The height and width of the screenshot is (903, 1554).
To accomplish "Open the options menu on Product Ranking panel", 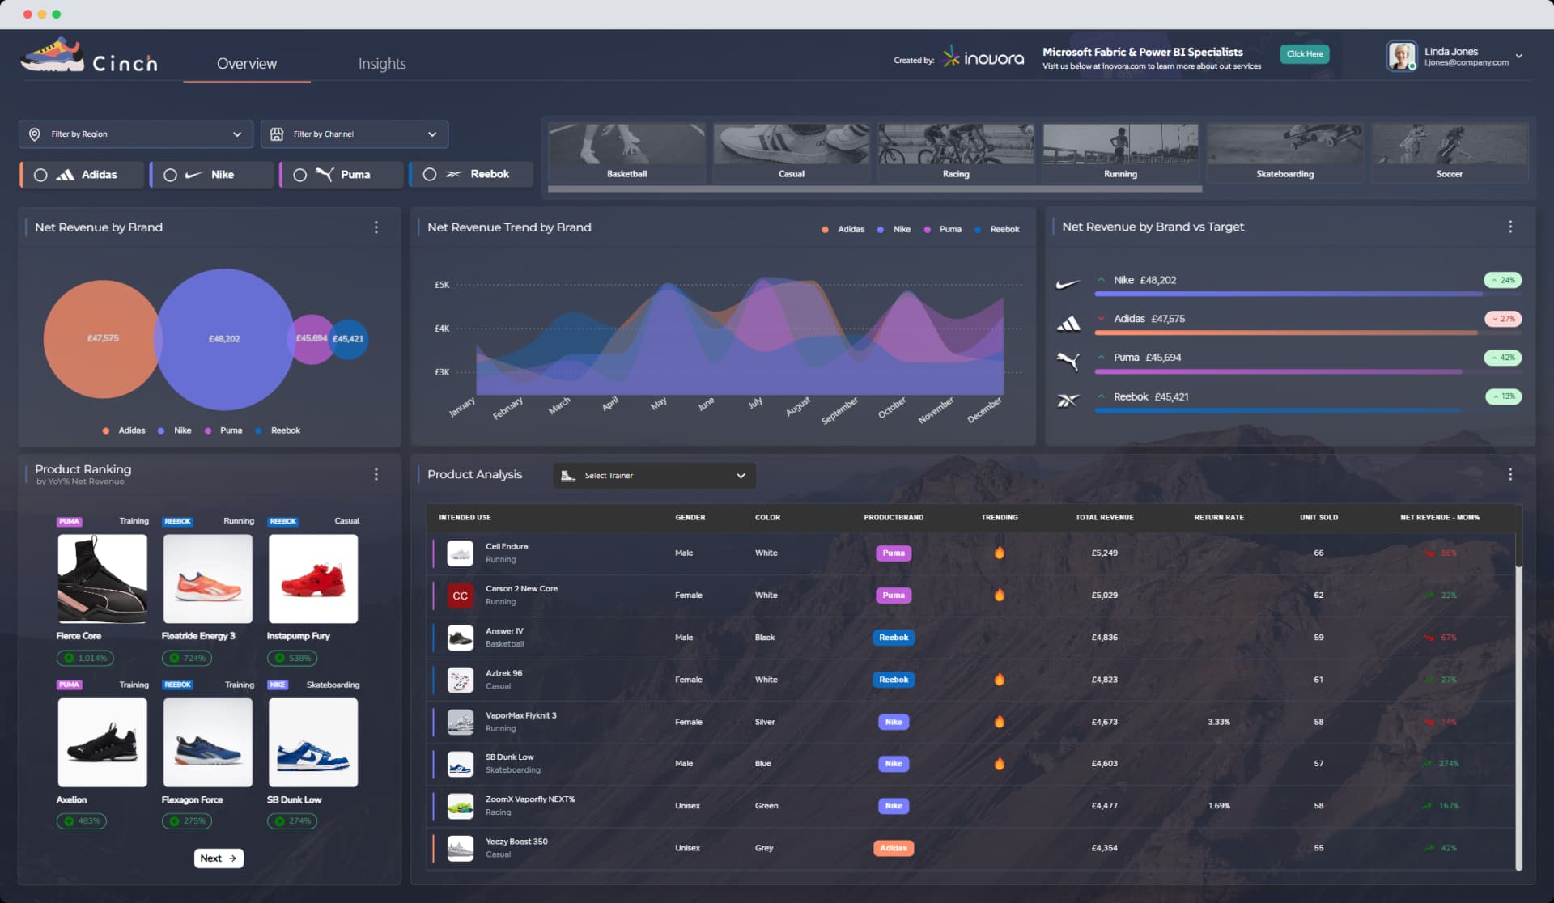I will [x=376, y=474].
